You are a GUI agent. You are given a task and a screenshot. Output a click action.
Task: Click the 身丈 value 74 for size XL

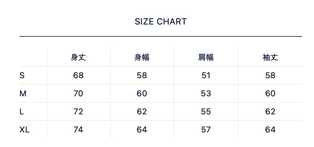78,130
